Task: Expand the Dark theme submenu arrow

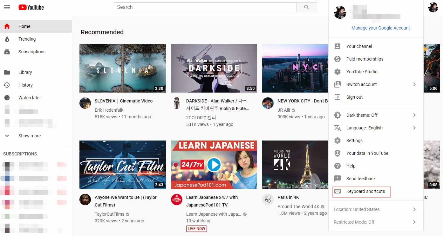Action: 414,115
